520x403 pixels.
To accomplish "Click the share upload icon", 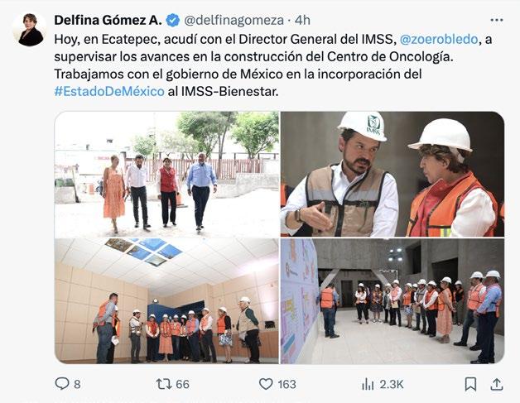I will point(496,384).
